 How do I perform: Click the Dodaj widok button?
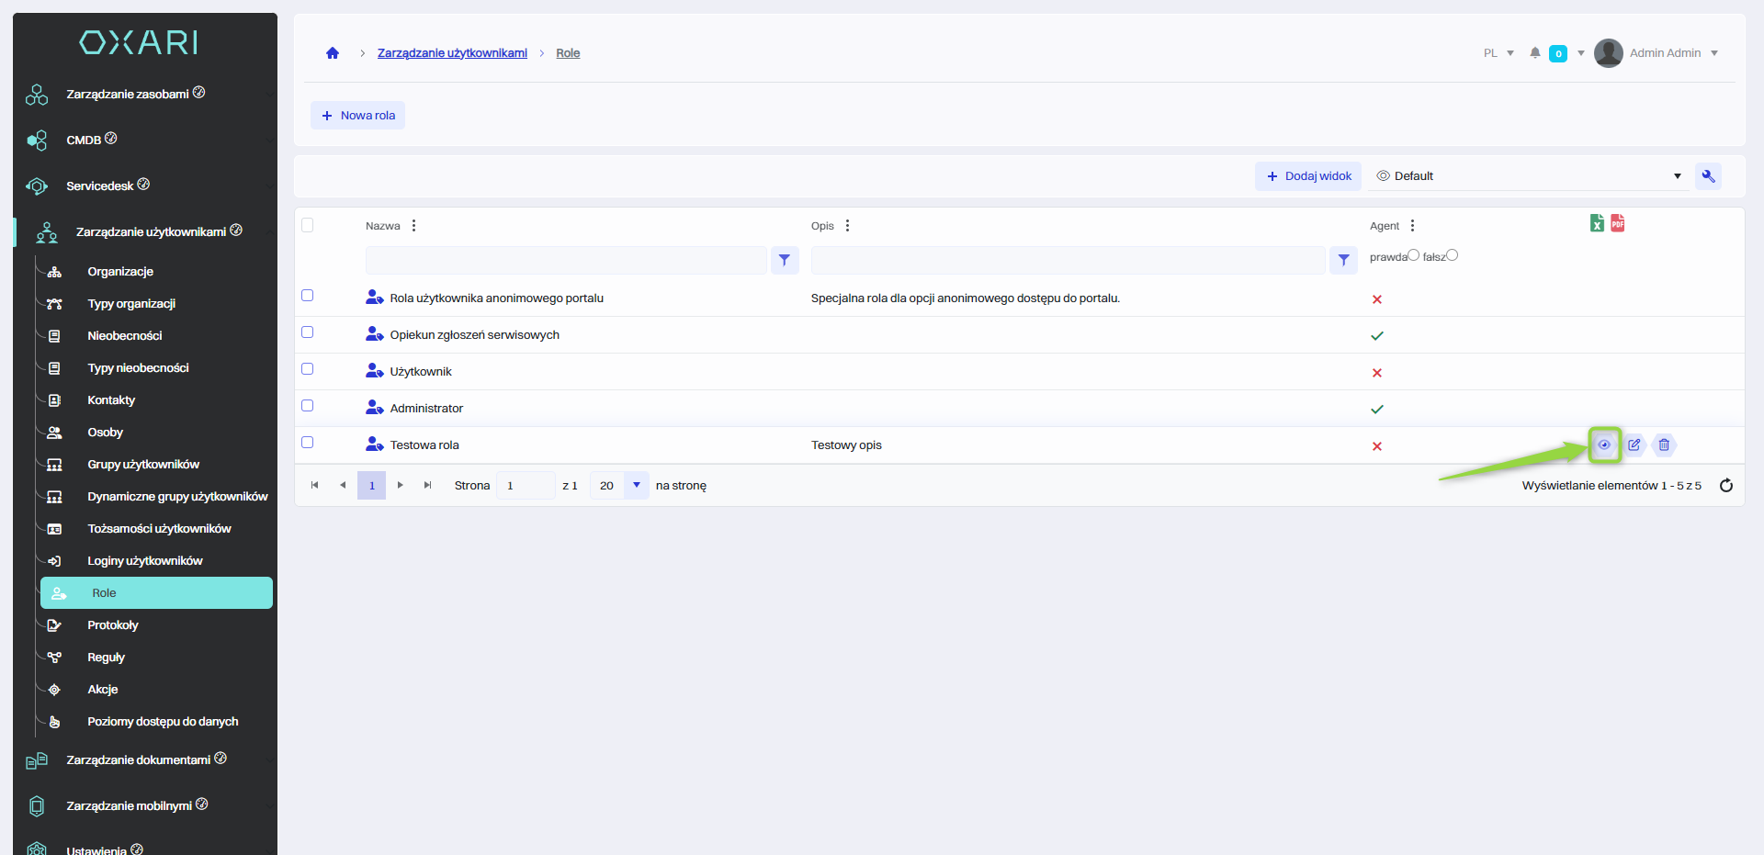point(1308,176)
